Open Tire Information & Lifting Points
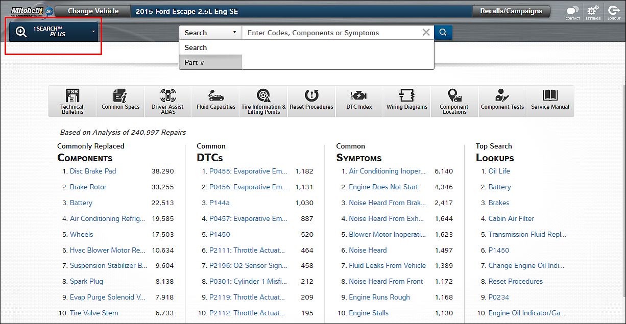This screenshot has width=626, height=324. pyautogui.click(x=263, y=101)
